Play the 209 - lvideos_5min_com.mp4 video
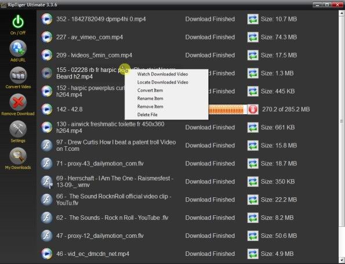This screenshot has height=264, width=345. click(x=46, y=55)
